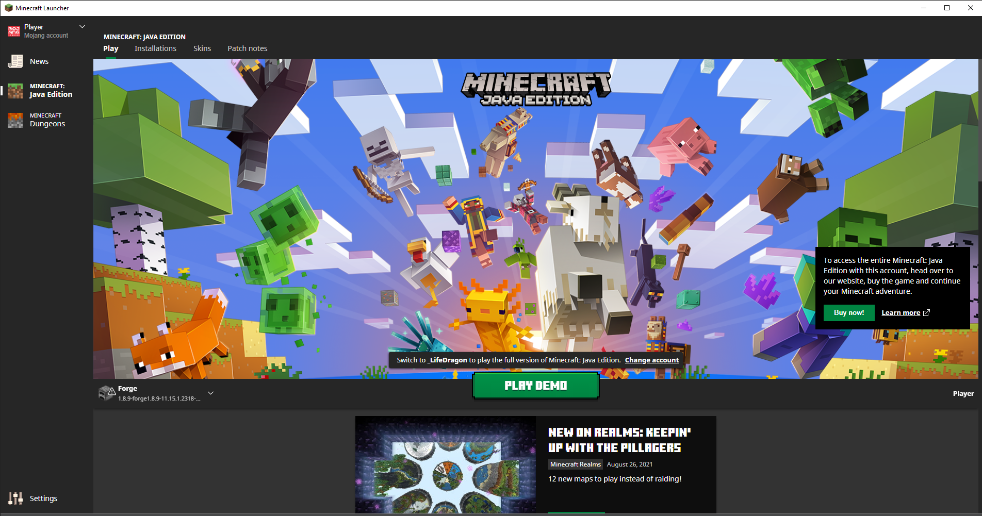The image size is (982, 516).
Task: Click the '12 new maps to play' description
Action: (615, 479)
